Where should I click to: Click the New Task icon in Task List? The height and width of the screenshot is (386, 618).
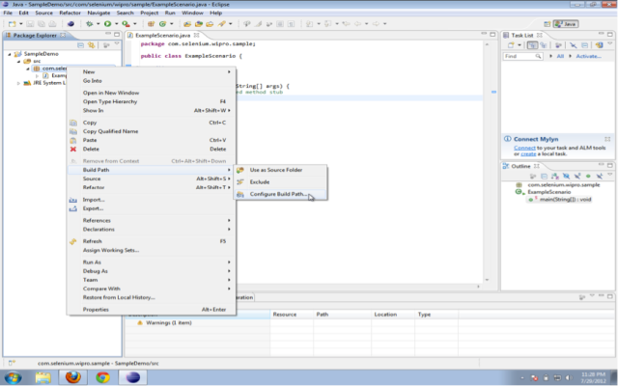[511, 45]
